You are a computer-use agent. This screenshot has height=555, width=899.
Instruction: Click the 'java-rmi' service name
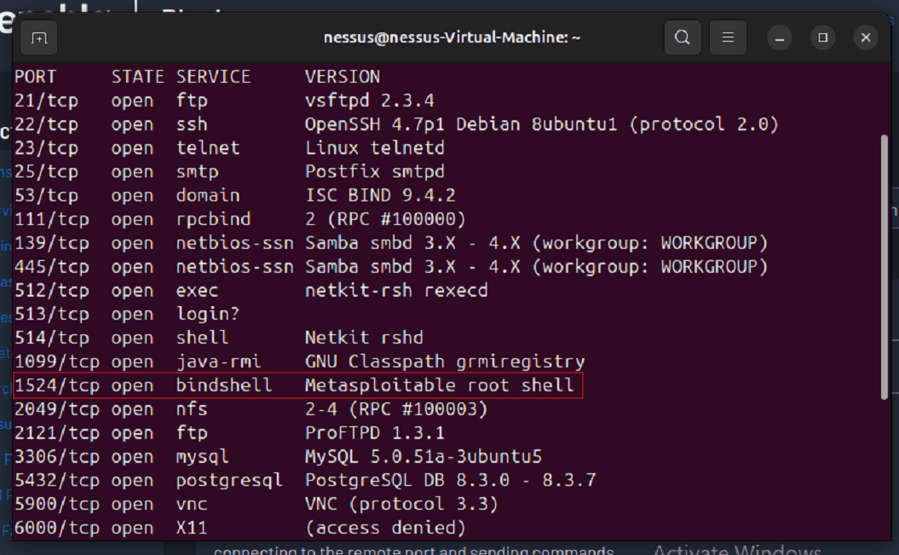point(218,361)
